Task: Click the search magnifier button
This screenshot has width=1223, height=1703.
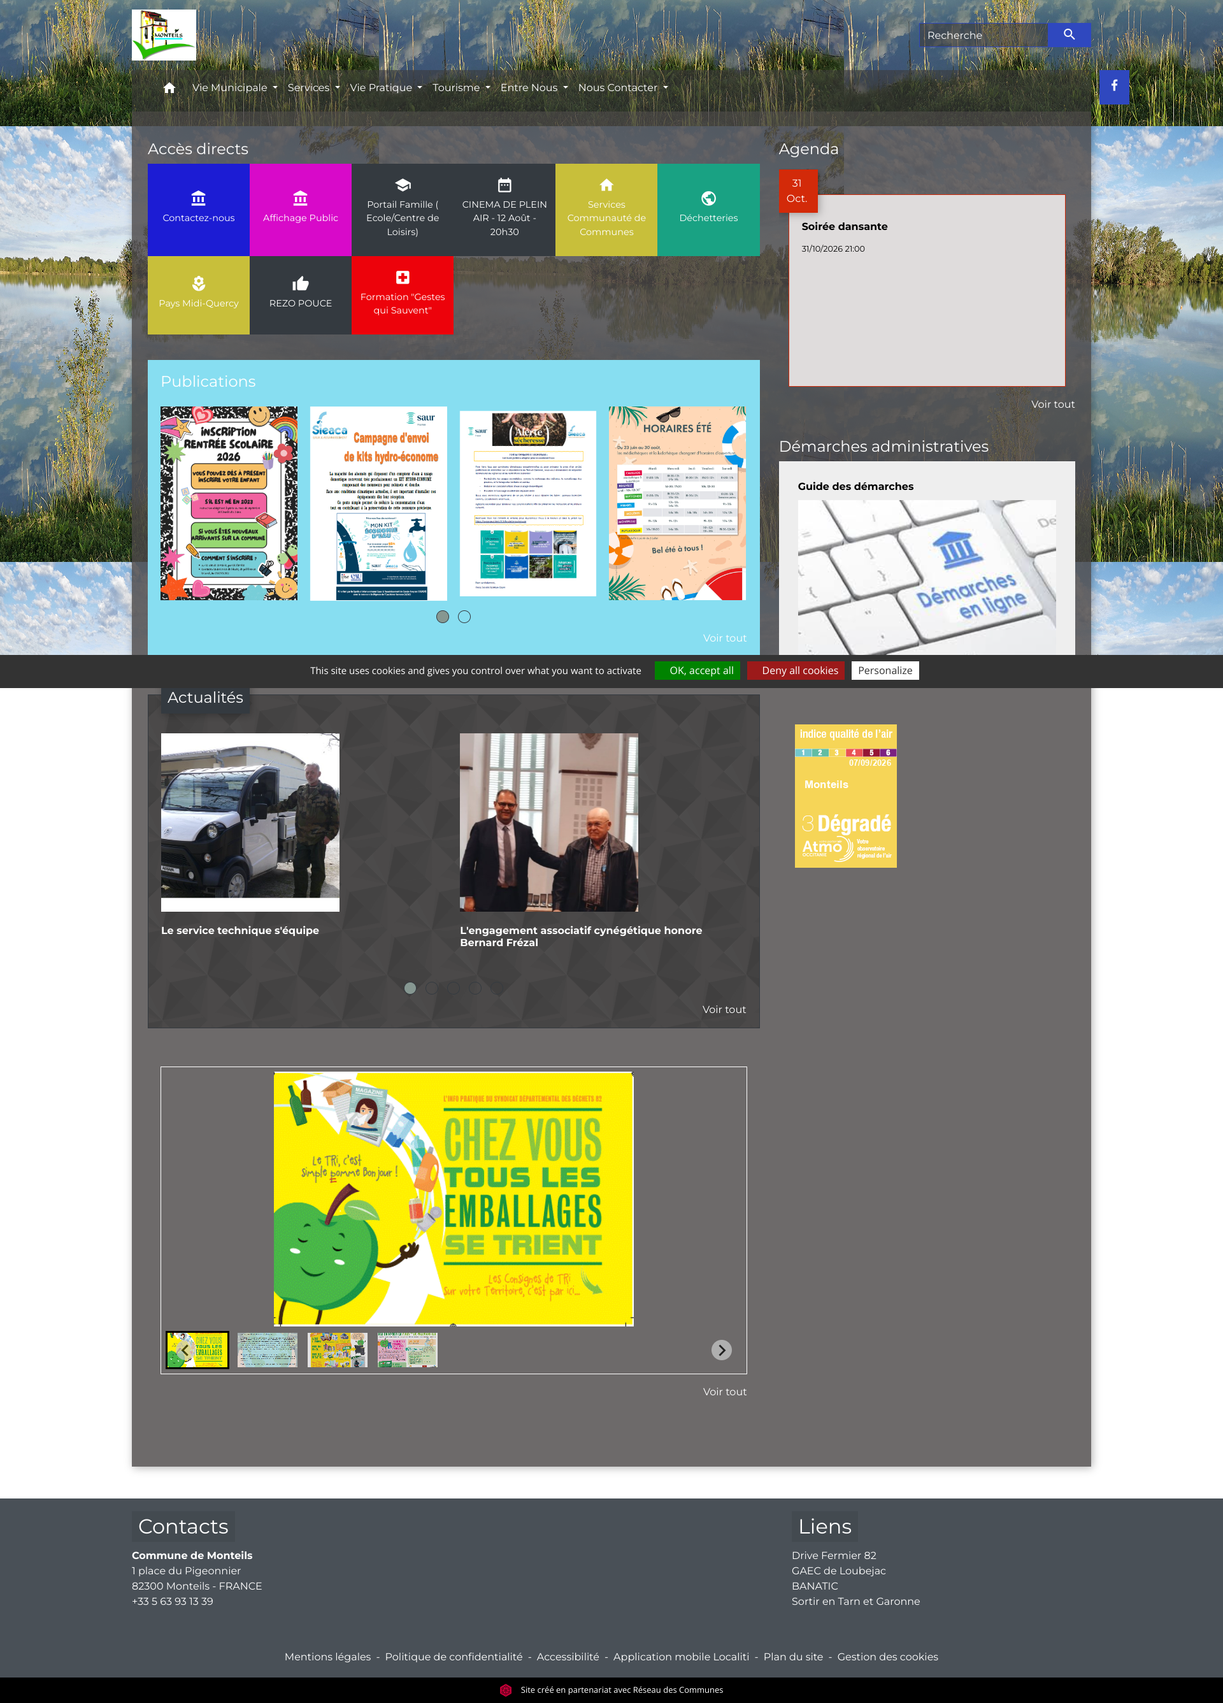Action: click(x=1069, y=34)
